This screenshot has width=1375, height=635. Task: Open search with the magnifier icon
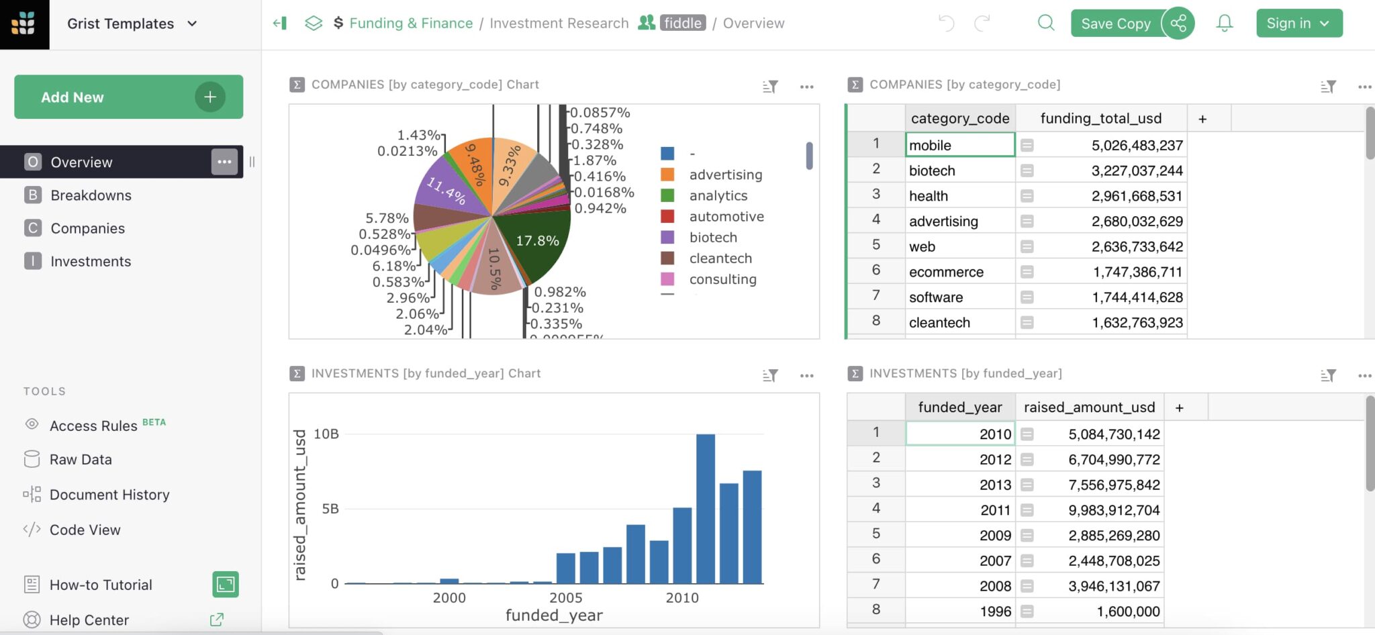1046,22
